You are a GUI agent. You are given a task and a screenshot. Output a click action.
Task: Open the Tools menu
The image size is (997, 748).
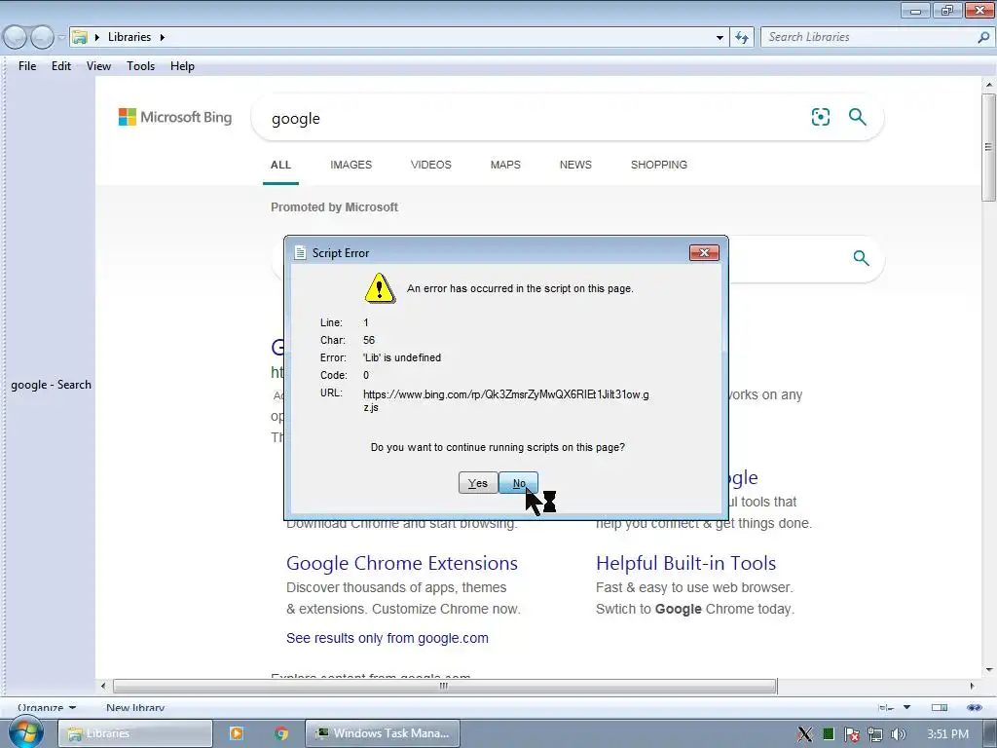[140, 66]
